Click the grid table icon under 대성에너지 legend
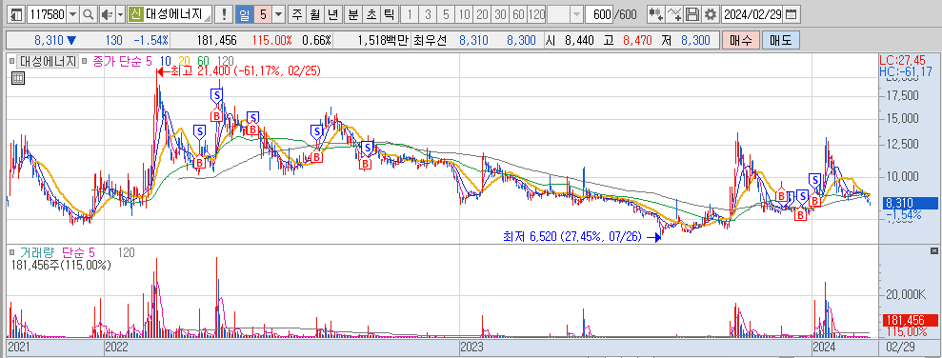Image resolution: width=942 pixels, height=358 pixels. (17, 77)
